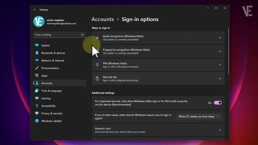This screenshot has width=258, height=145.
Task: Select Accounts in sidebar
Action: click(x=60, y=83)
